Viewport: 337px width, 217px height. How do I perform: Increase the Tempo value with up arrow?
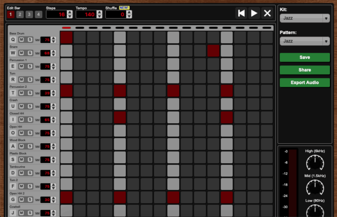100,12
